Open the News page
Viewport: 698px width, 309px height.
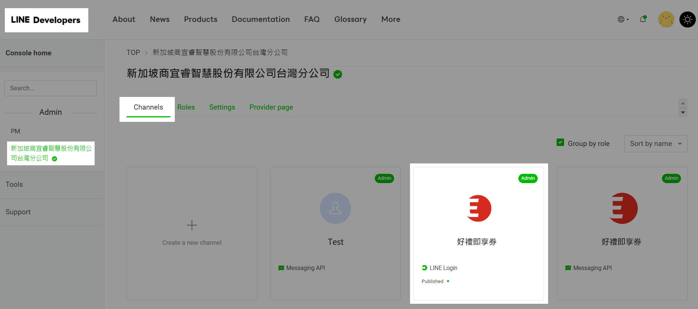click(x=160, y=19)
